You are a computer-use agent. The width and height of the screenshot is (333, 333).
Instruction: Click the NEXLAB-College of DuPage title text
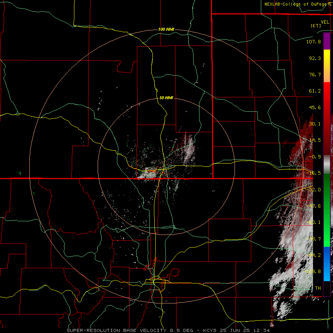[x=297, y=4]
